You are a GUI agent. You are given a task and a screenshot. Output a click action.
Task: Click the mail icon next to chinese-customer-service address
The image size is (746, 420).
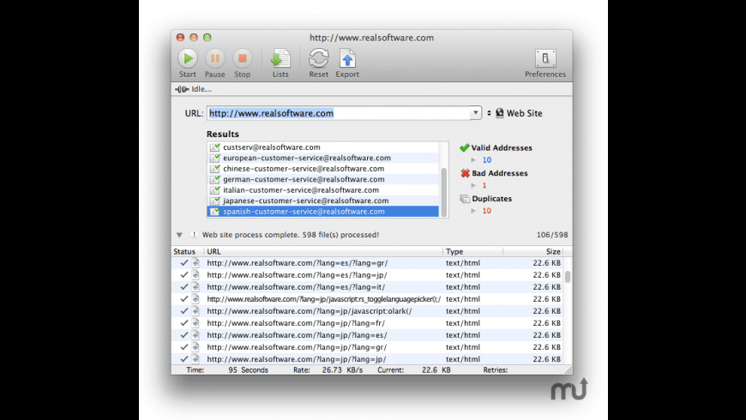coord(215,168)
